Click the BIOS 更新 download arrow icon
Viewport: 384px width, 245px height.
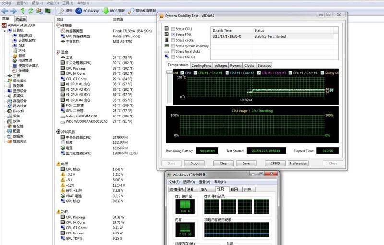106,11
